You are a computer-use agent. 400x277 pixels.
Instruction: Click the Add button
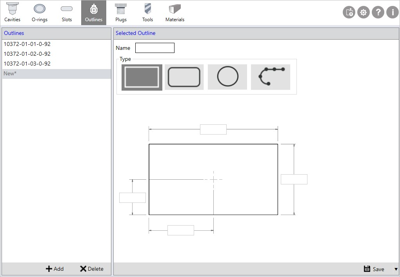pos(55,269)
